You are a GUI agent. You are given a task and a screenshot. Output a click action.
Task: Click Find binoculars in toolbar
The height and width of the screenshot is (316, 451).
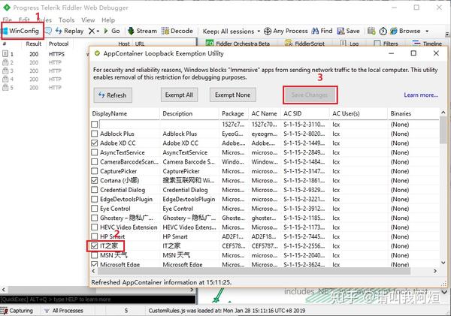click(322, 31)
